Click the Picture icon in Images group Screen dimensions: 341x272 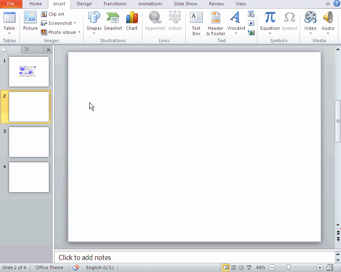(30, 21)
